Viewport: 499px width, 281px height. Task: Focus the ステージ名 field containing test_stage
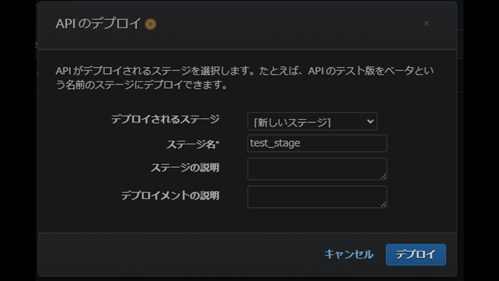pos(317,143)
